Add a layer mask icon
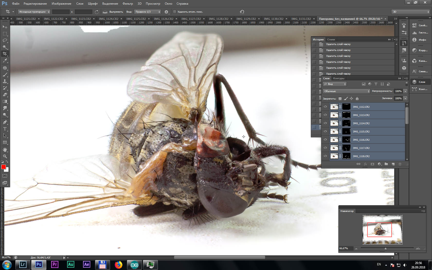The height and width of the screenshot is (270, 432). (x=372, y=164)
